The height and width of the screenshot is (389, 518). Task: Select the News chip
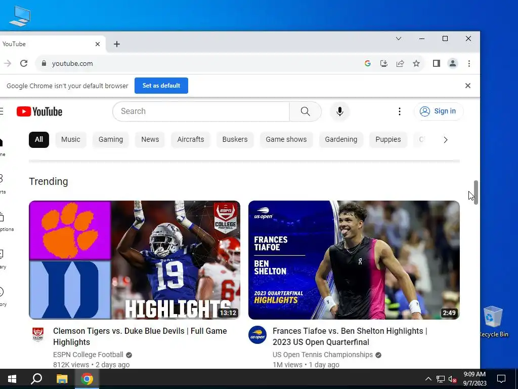150,140
